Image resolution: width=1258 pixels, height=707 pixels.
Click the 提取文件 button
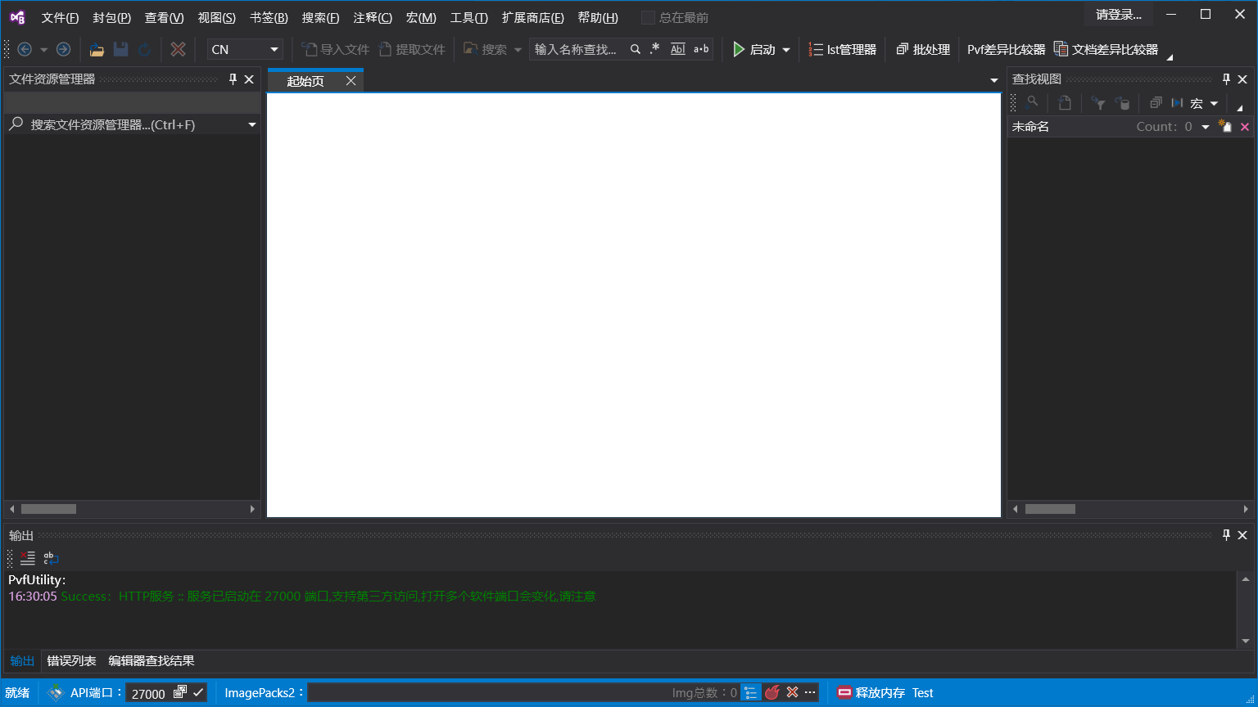[x=412, y=49]
